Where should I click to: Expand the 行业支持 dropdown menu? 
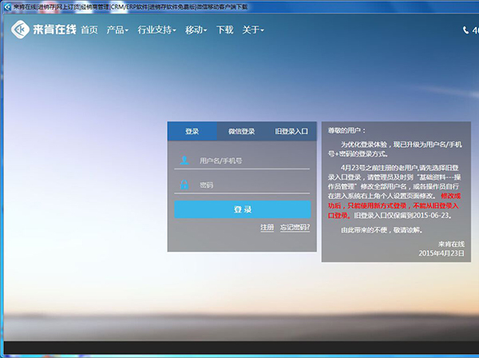pyautogui.click(x=157, y=30)
